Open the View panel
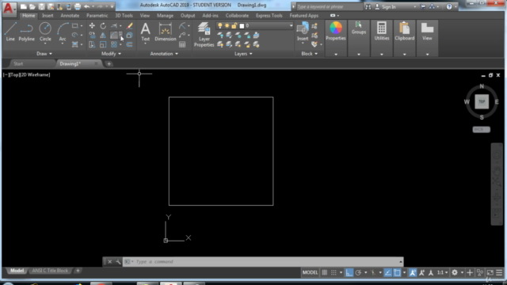Screen dimensions: 507x285 pos(427,38)
